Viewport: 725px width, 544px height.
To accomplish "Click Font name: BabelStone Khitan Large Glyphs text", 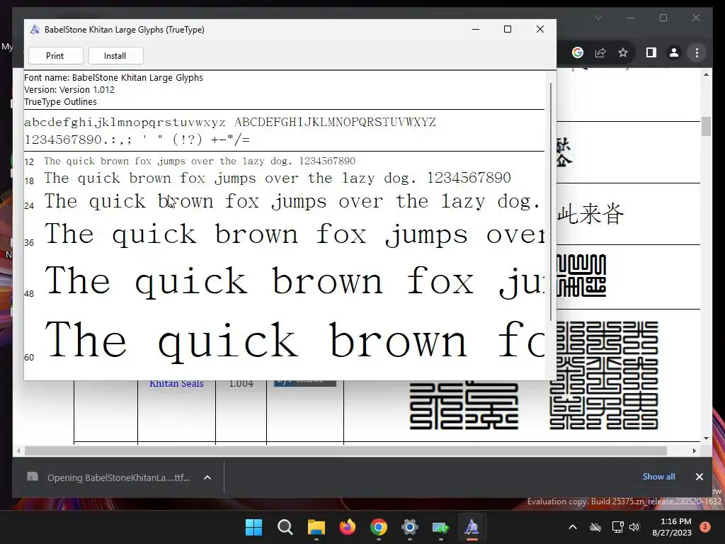I will [113, 78].
